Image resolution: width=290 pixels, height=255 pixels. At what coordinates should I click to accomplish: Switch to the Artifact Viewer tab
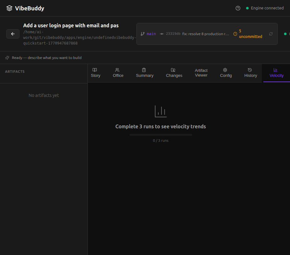tap(201, 73)
